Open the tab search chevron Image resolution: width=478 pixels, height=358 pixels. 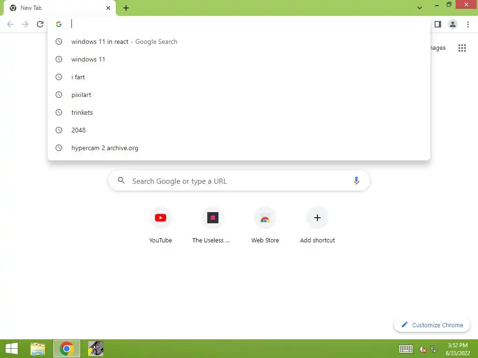pos(420,8)
